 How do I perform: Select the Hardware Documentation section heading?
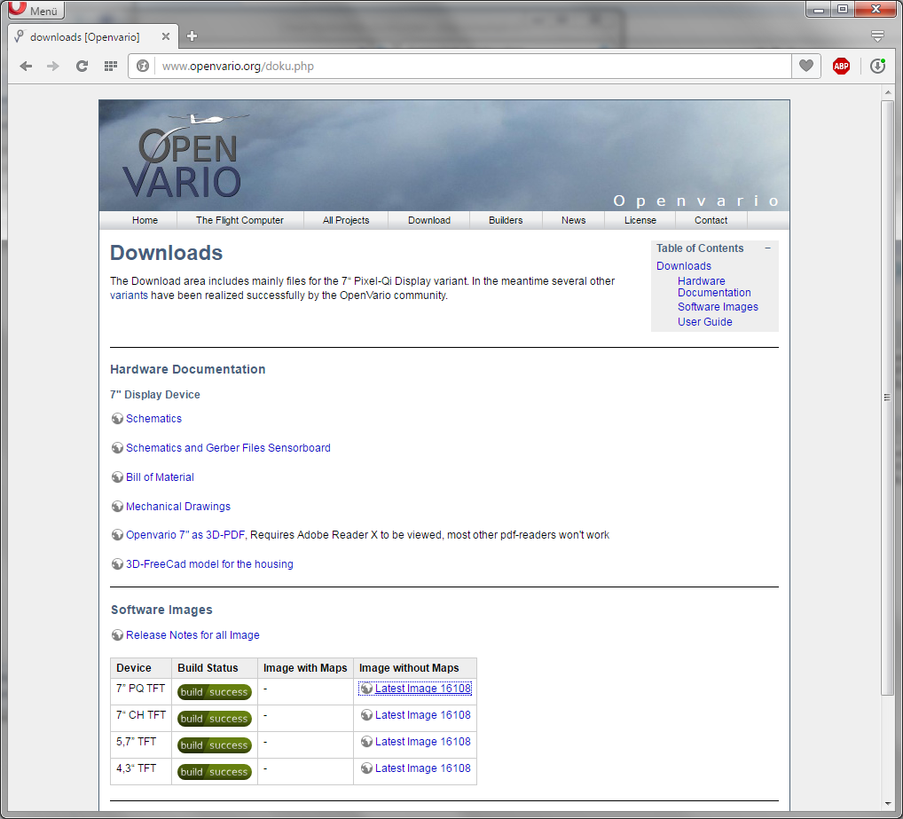(188, 370)
